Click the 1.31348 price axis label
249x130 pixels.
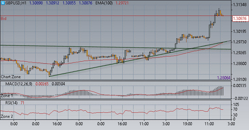(240, 5)
